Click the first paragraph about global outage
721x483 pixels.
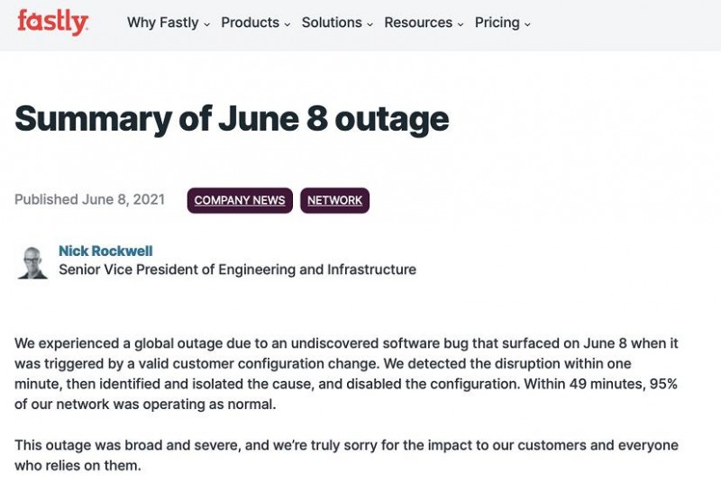pos(346,374)
